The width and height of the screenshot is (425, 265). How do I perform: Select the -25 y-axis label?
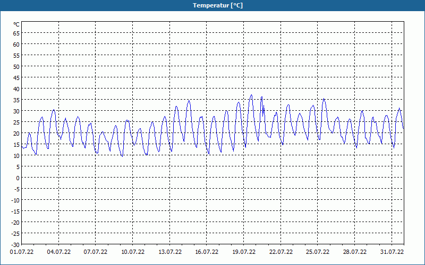click(x=15, y=233)
